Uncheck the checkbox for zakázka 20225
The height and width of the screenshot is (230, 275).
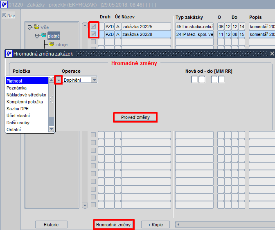point(94,27)
